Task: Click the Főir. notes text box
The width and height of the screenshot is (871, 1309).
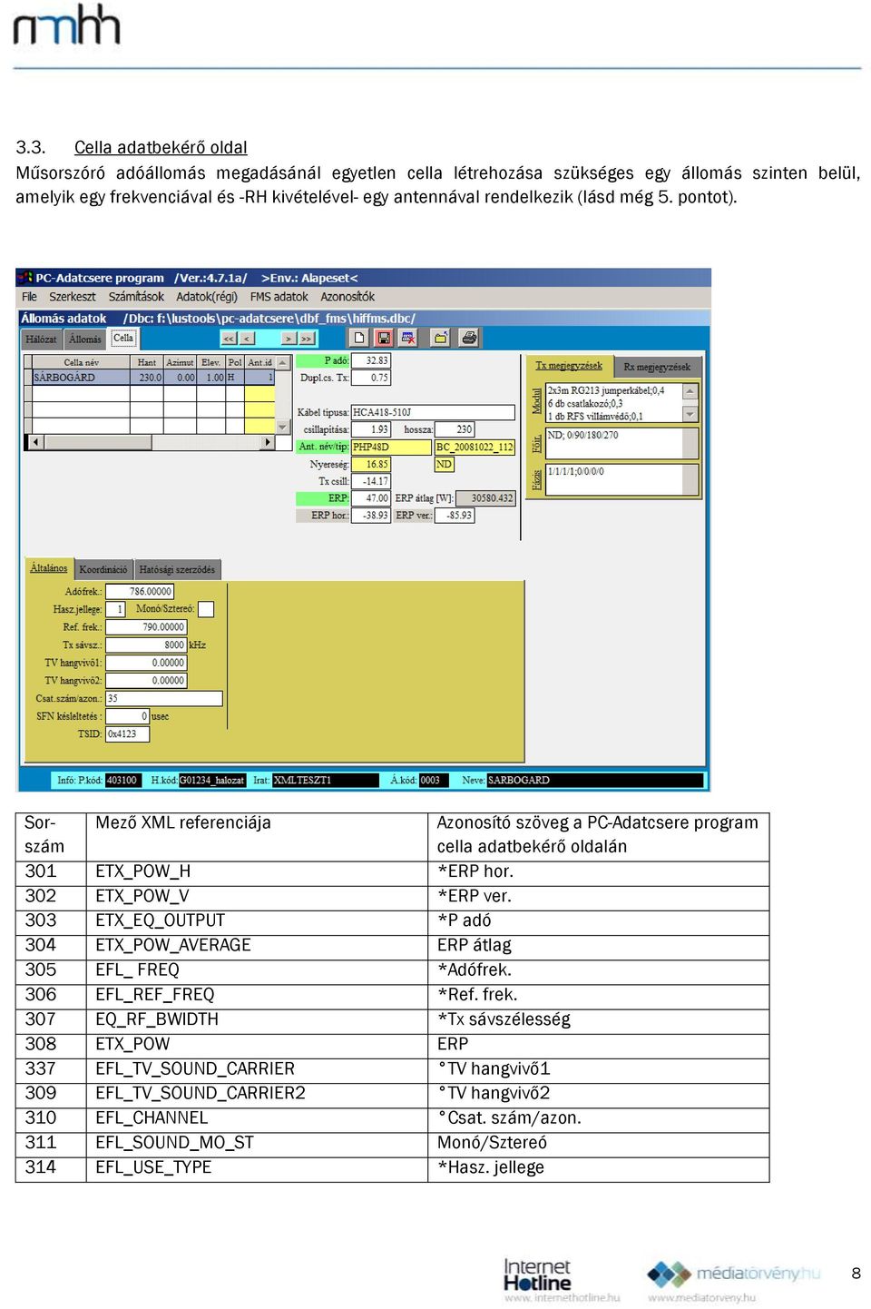Action: pyautogui.click(x=621, y=444)
